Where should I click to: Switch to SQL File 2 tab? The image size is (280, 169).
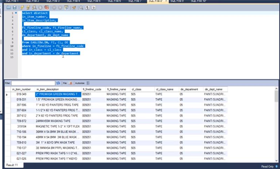[x=32, y=1]
